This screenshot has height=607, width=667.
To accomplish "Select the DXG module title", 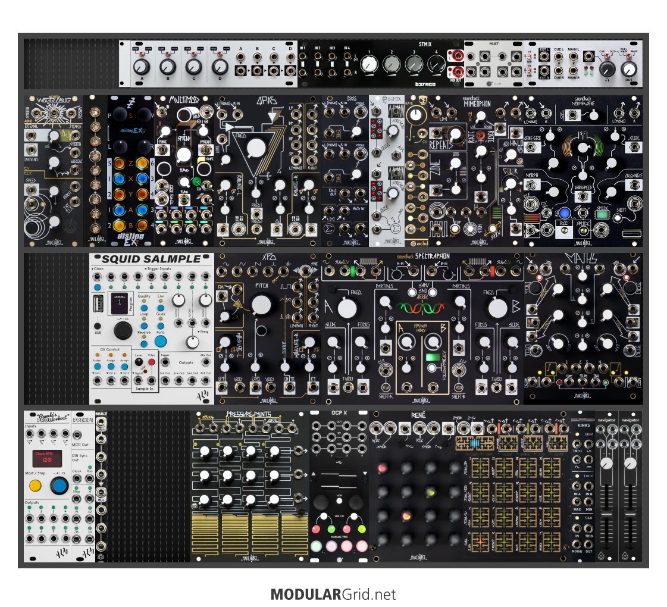I will pos(352,99).
